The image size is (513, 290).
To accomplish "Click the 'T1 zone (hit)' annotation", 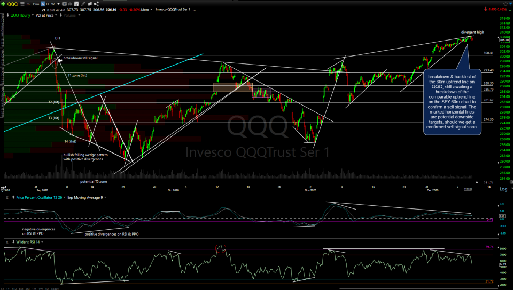I will 77,75.
